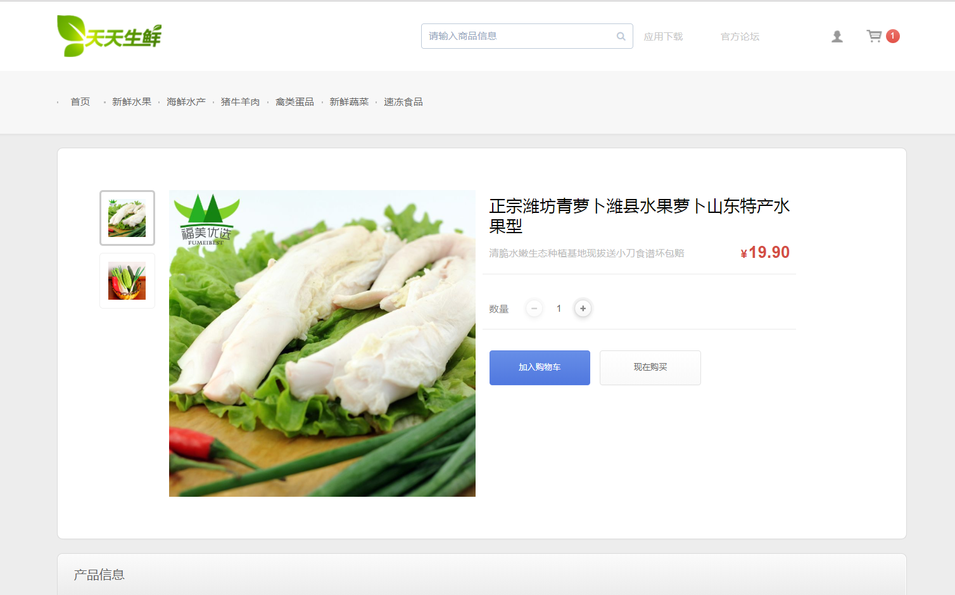Viewport: 955px width, 595px height.
Task: Click the 加入购物车 button
Action: tap(540, 368)
